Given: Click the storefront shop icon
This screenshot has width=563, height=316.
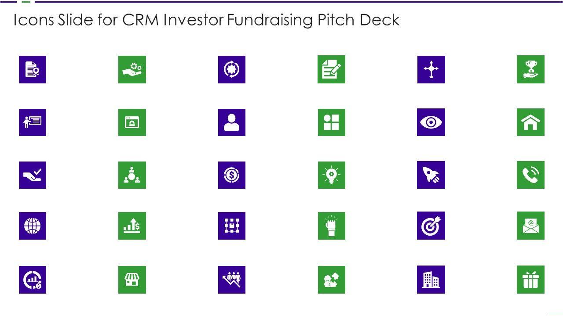Looking at the screenshot, I should [132, 280].
